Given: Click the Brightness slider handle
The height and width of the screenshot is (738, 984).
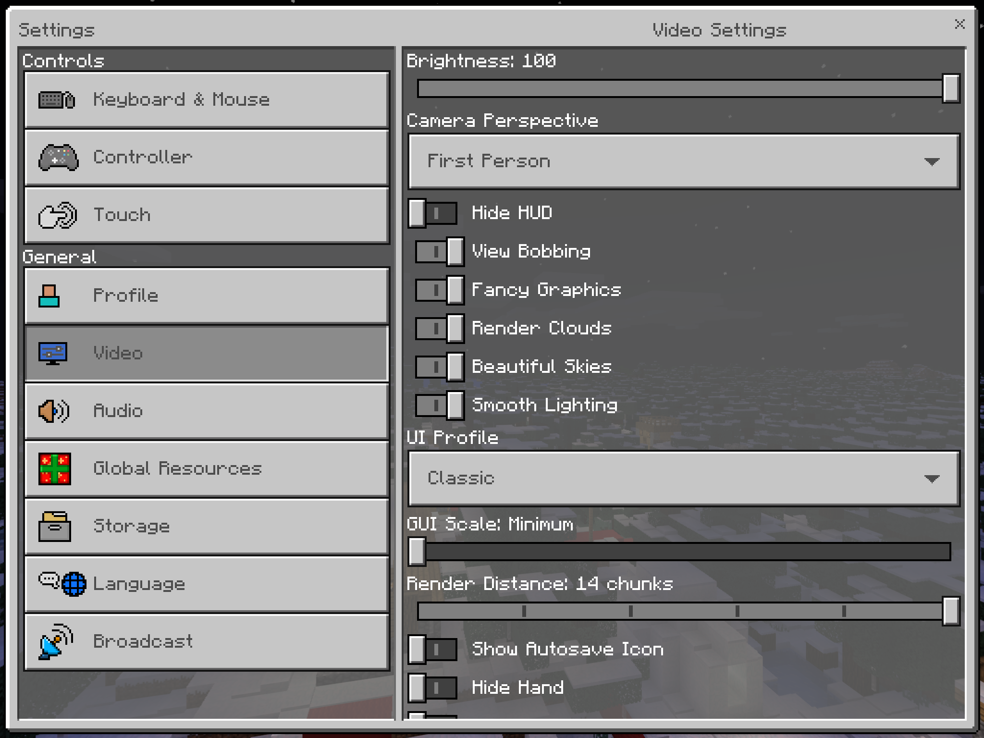Looking at the screenshot, I should [x=951, y=88].
